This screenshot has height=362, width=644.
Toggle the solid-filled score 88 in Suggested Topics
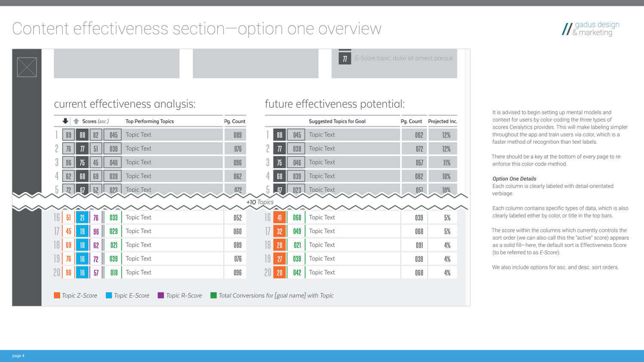click(279, 135)
